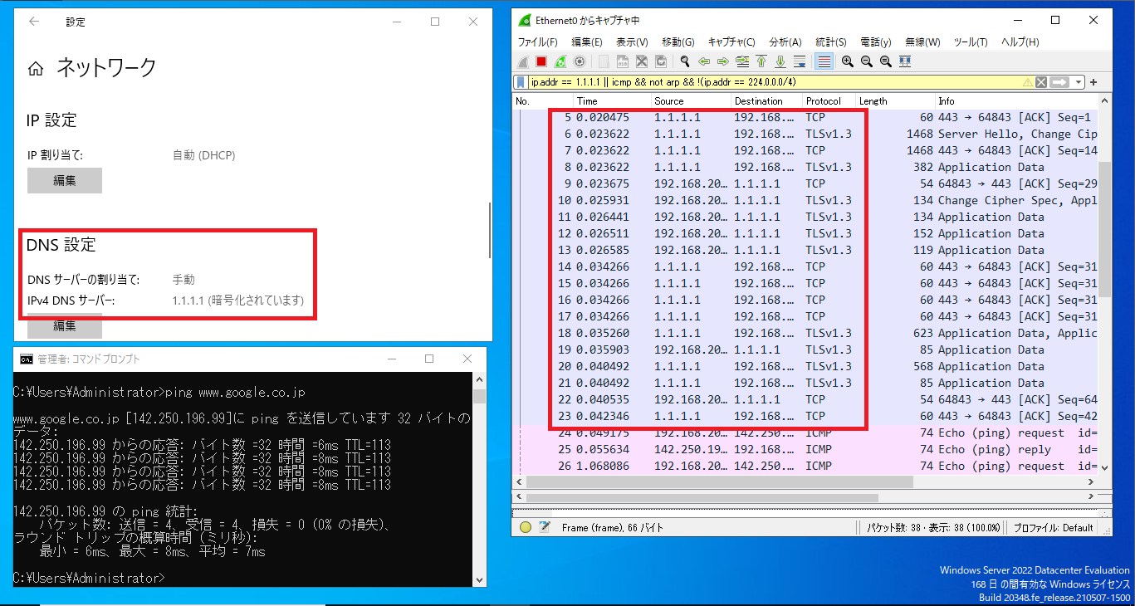Zoom out Wireshark packet text
The width and height of the screenshot is (1135, 606).
coord(867,61)
